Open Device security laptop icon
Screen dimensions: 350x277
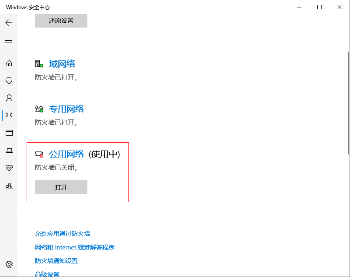(x=9, y=151)
